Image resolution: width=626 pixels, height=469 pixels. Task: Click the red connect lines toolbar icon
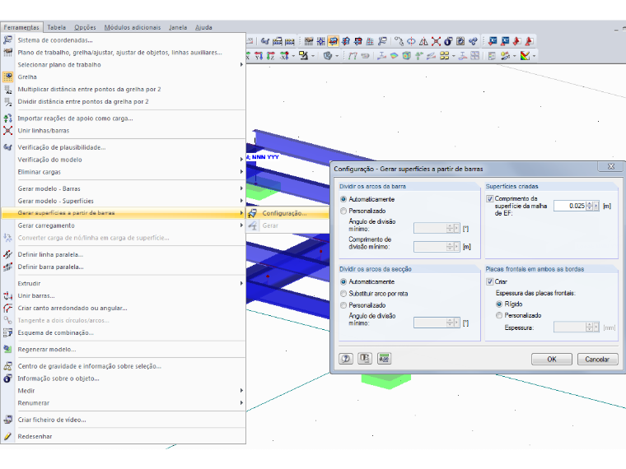436,41
